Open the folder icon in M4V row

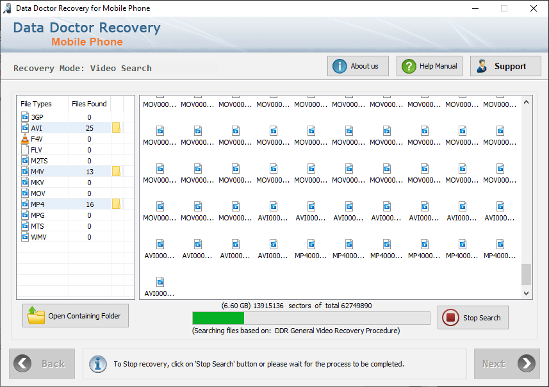(116, 171)
